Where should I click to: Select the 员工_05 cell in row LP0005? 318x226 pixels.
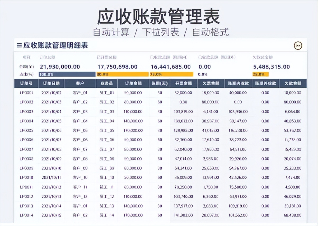(107, 130)
